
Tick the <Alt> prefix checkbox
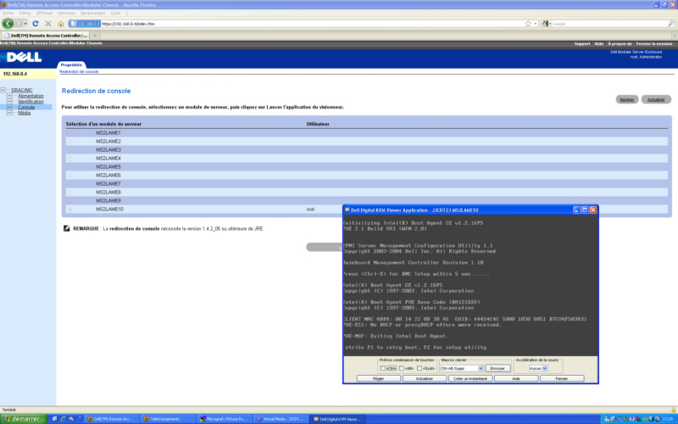401,368
